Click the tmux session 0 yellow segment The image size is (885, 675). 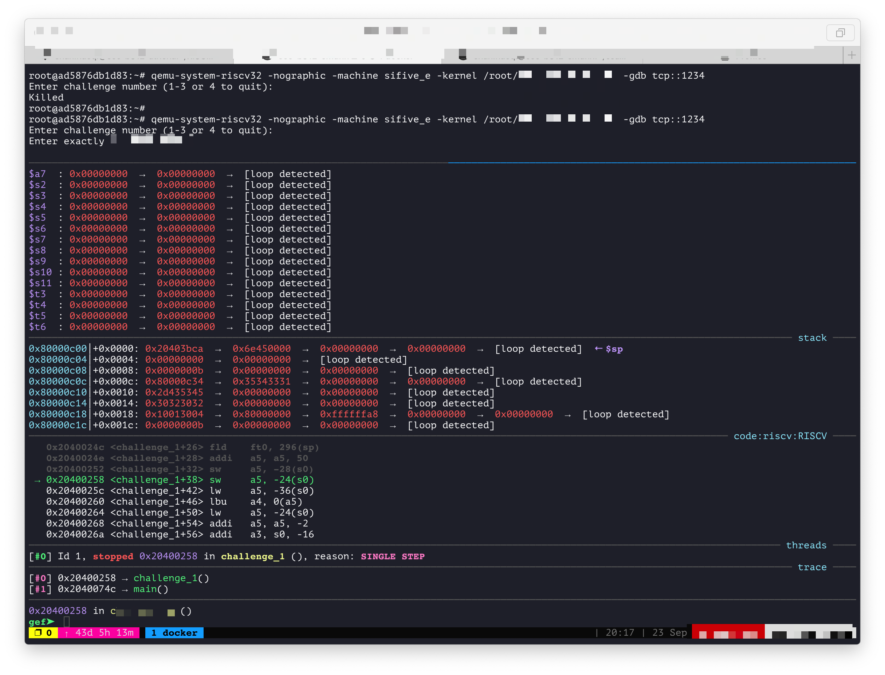(43, 633)
